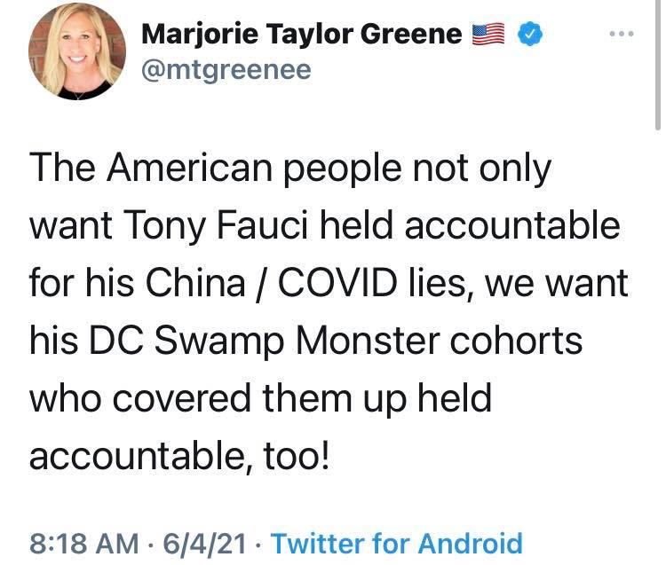Screen dimensions: 666x565
Task: Open the Twitter for Android source link
Action: pyautogui.click(x=395, y=541)
